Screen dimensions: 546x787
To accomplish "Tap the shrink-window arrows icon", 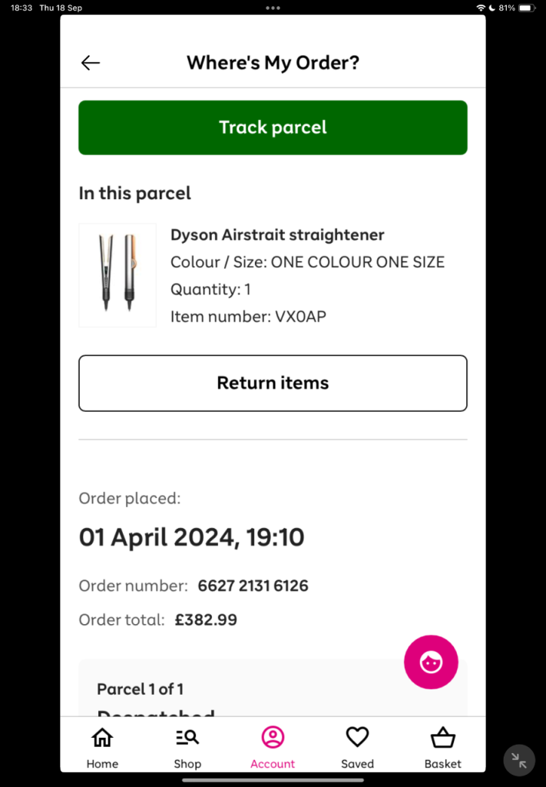I will pyautogui.click(x=519, y=760).
